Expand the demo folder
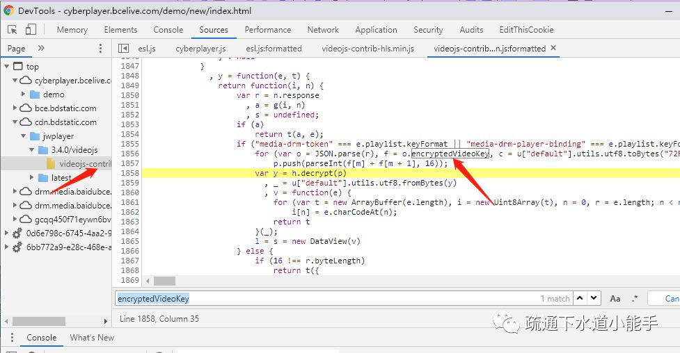Viewport: 680px width, 353px height. point(24,94)
